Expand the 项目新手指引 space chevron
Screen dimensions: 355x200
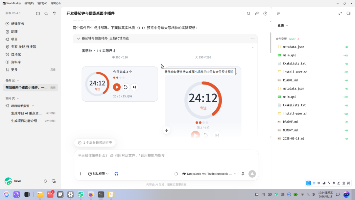coord(33,106)
